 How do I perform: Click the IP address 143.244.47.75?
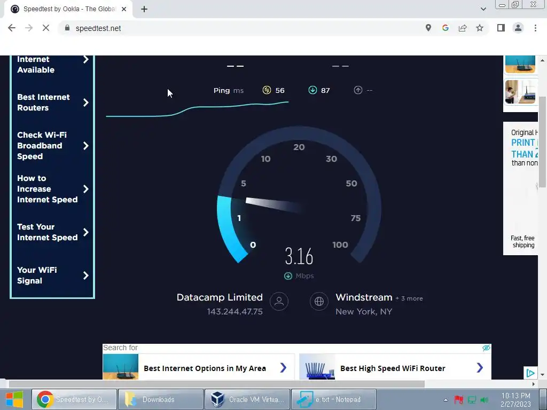coord(235,312)
